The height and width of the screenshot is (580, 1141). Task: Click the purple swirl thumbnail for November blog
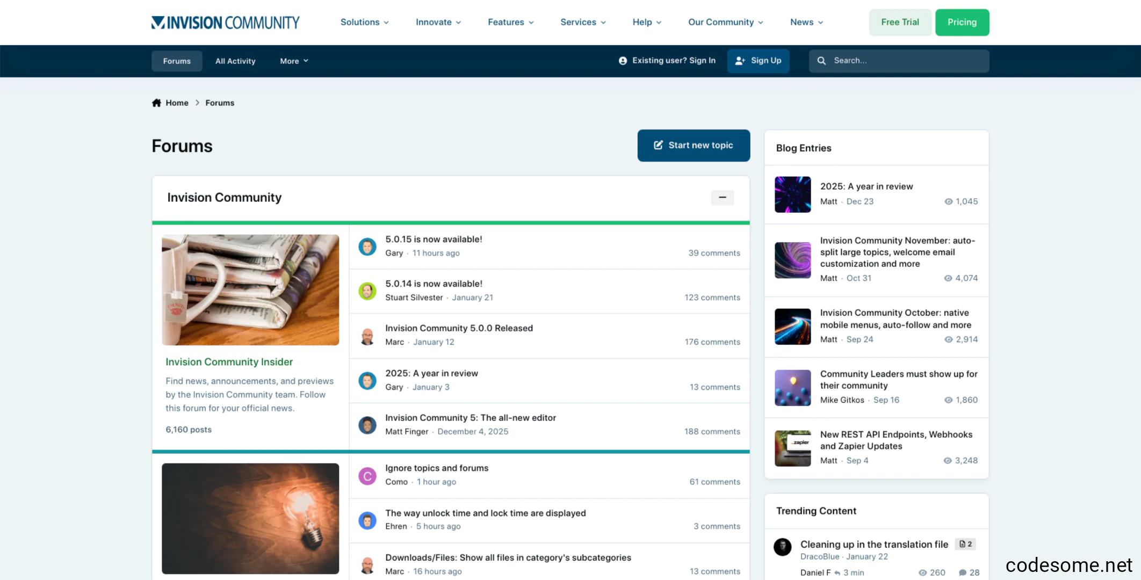(x=793, y=260)
